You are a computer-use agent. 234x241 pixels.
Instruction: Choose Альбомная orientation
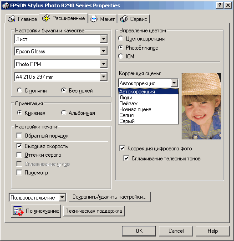pyautogui.click(x=64, y=113)
